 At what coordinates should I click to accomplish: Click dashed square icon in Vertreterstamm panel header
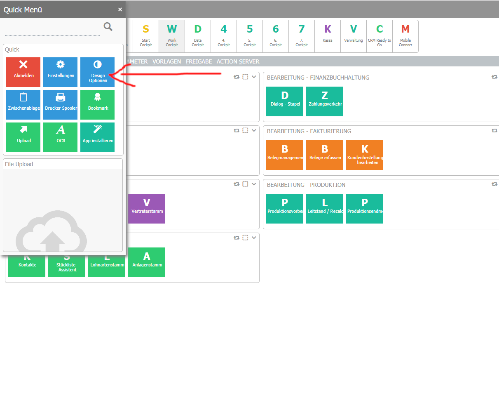coord(245,184)
